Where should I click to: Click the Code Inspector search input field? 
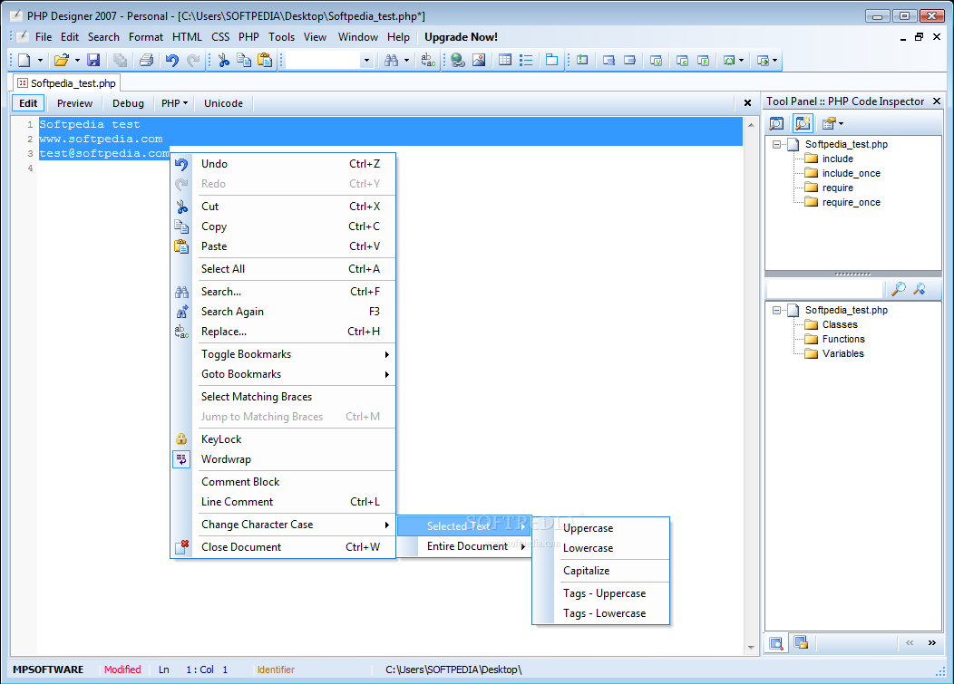823,289
